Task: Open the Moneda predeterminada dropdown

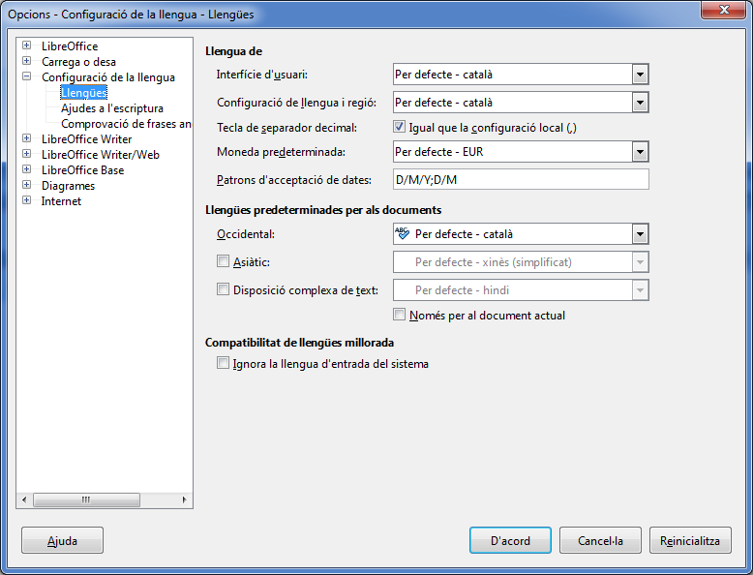Action: point(639,152)
